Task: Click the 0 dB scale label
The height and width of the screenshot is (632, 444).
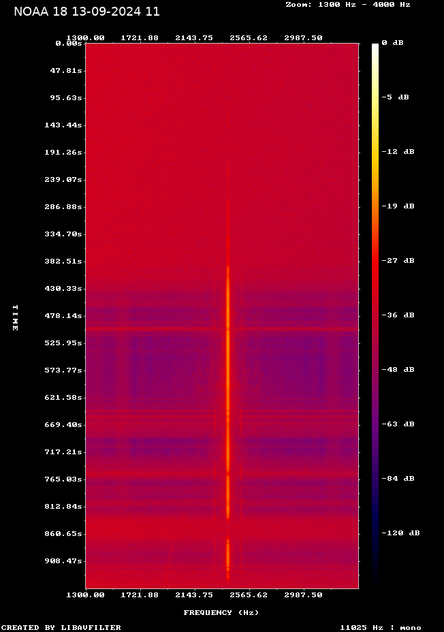Action: [x=392, y=43]
